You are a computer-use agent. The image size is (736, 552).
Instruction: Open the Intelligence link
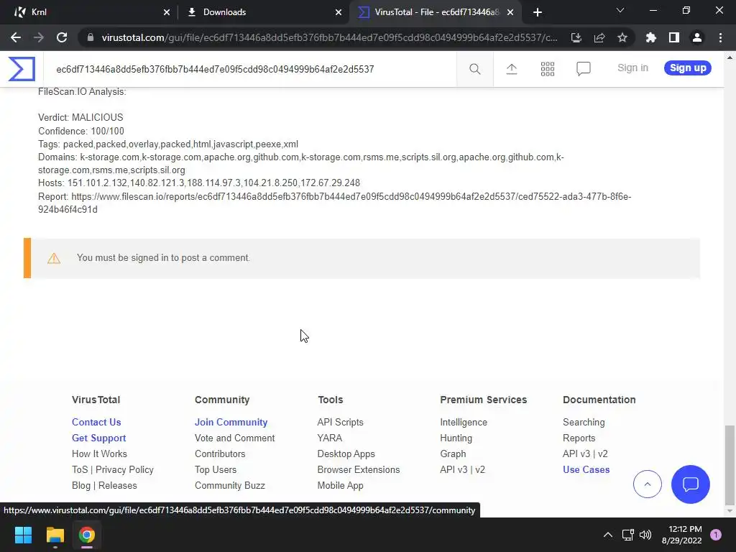click(464, 422)
